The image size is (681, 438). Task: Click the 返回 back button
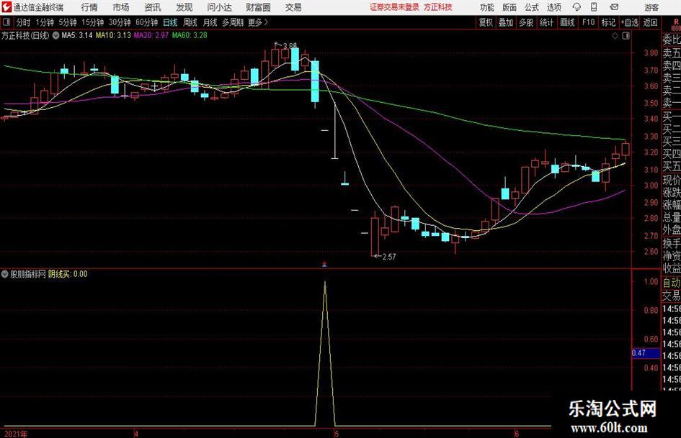pos(650,22)
